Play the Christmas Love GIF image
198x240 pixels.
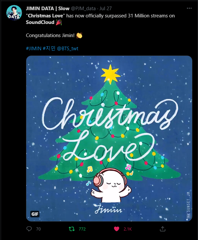pos(109,139)
